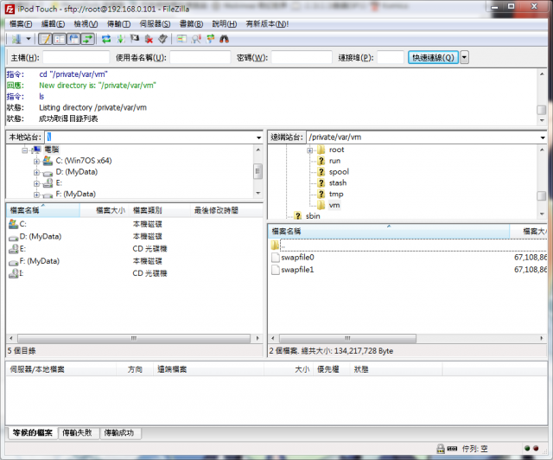Expand the E: drive tree node
This screenshot has width=553, height=460.
[x=36, y=183]
